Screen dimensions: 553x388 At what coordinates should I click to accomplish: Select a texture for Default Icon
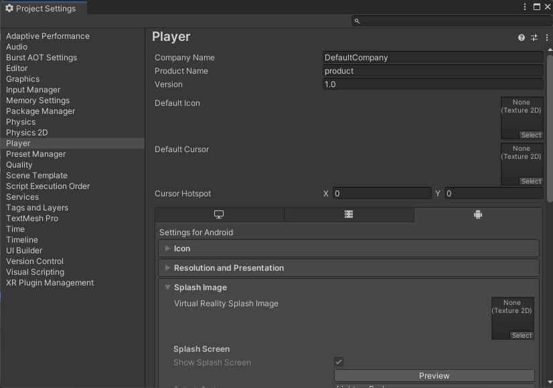tap(531, 135)
